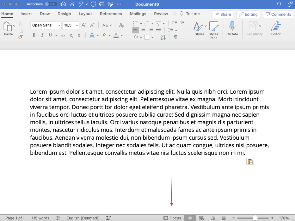Use the Format Painter brush

(20, 37)
